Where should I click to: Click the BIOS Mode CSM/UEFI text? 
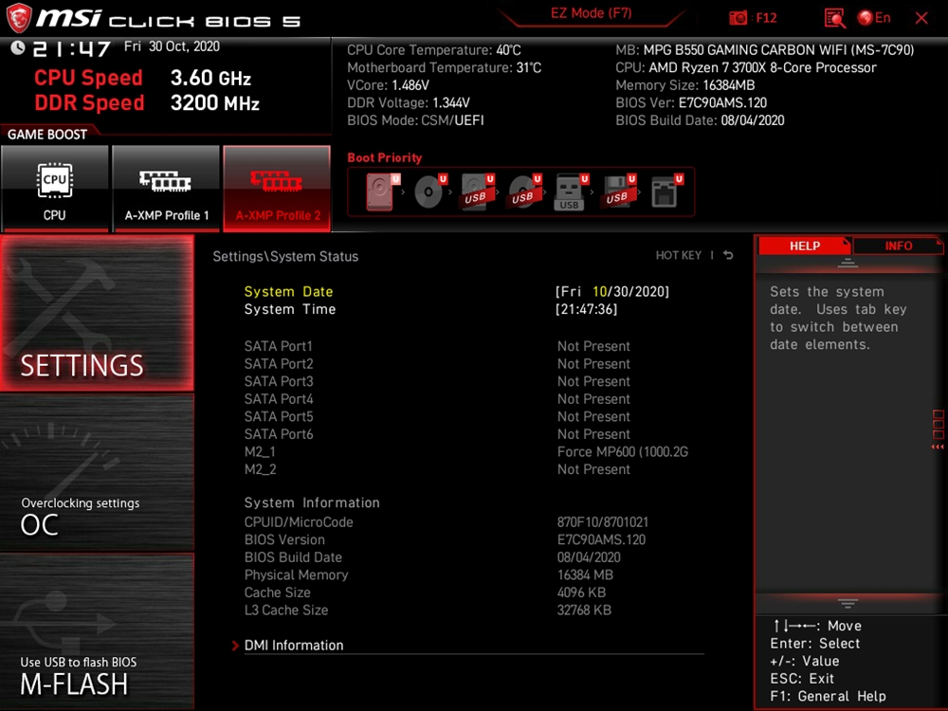415,120
